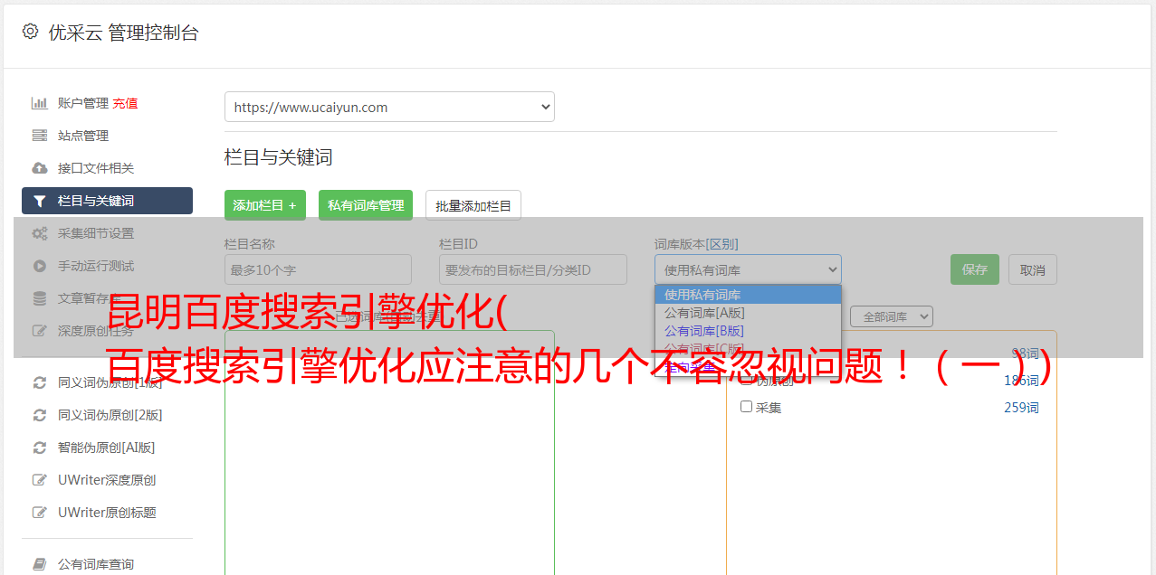Go to 同义词伪原创[1版] page

click(110, 382)
